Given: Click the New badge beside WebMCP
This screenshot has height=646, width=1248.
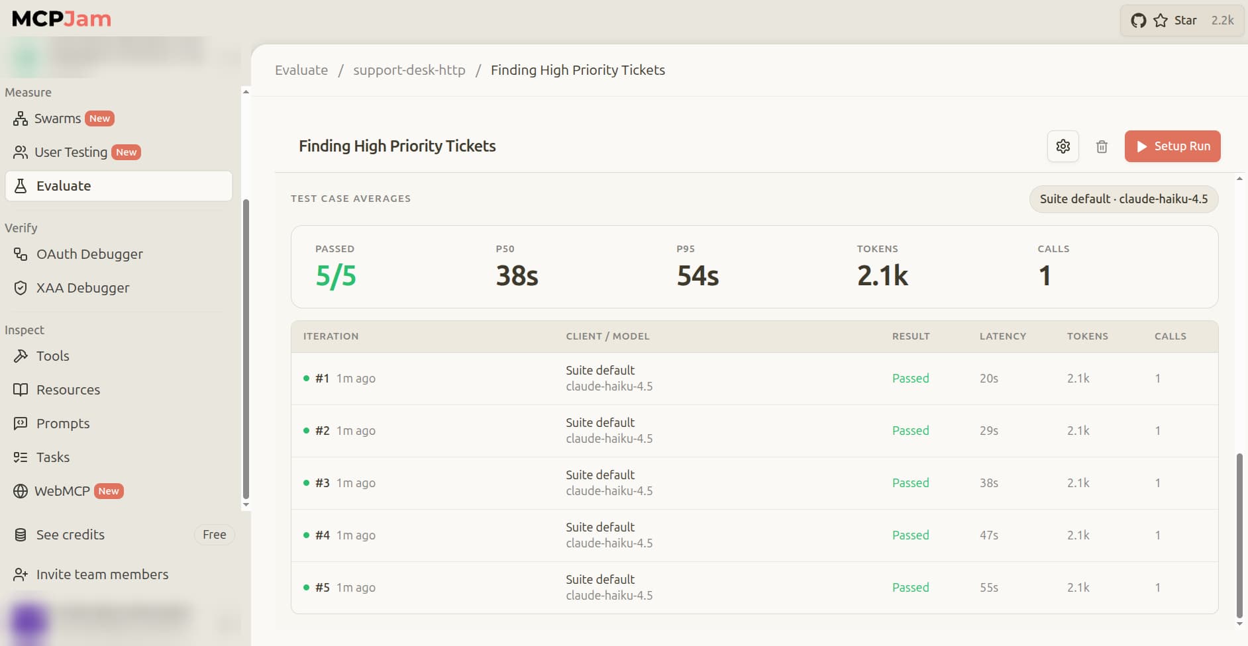Looking at the screenshot, I should [x=109, y=491].
